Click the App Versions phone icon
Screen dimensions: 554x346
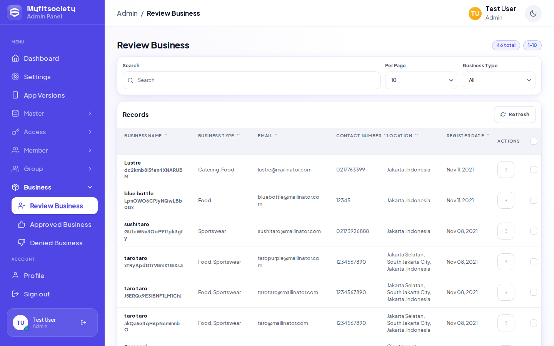coord(15,95)
